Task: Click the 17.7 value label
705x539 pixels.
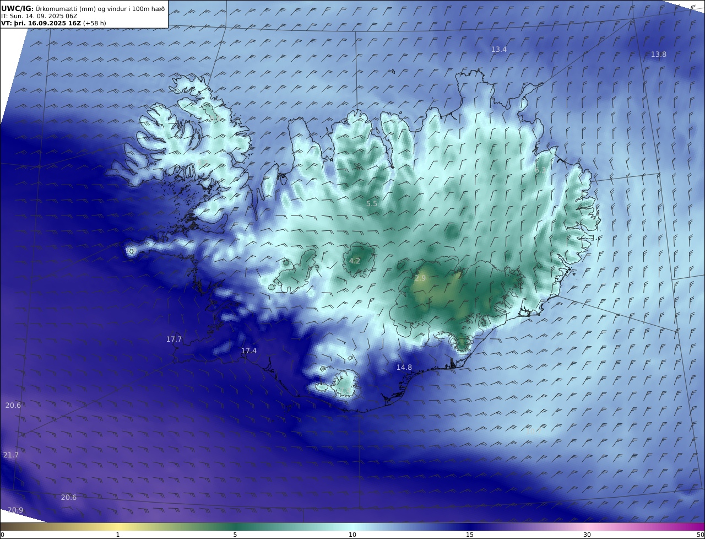Action: click(174, 339)
